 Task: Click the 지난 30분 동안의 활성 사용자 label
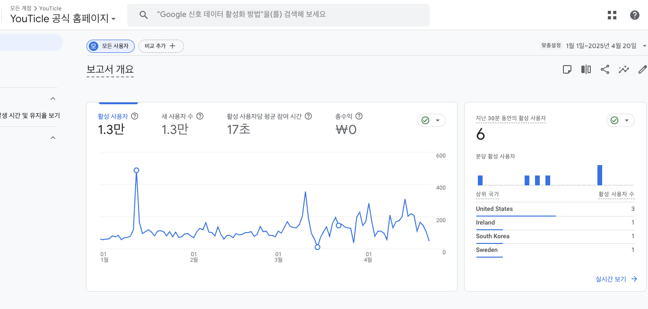click(511, 118)
